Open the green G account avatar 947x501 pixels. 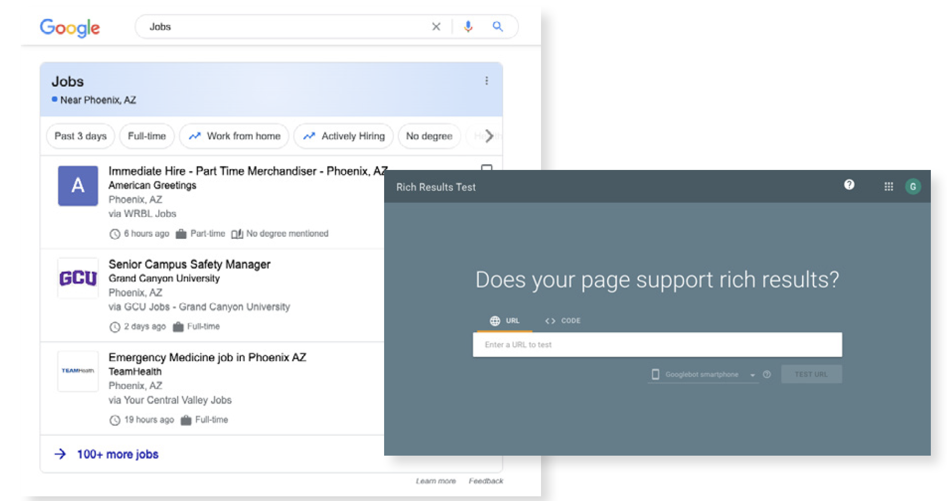(913, 187)
